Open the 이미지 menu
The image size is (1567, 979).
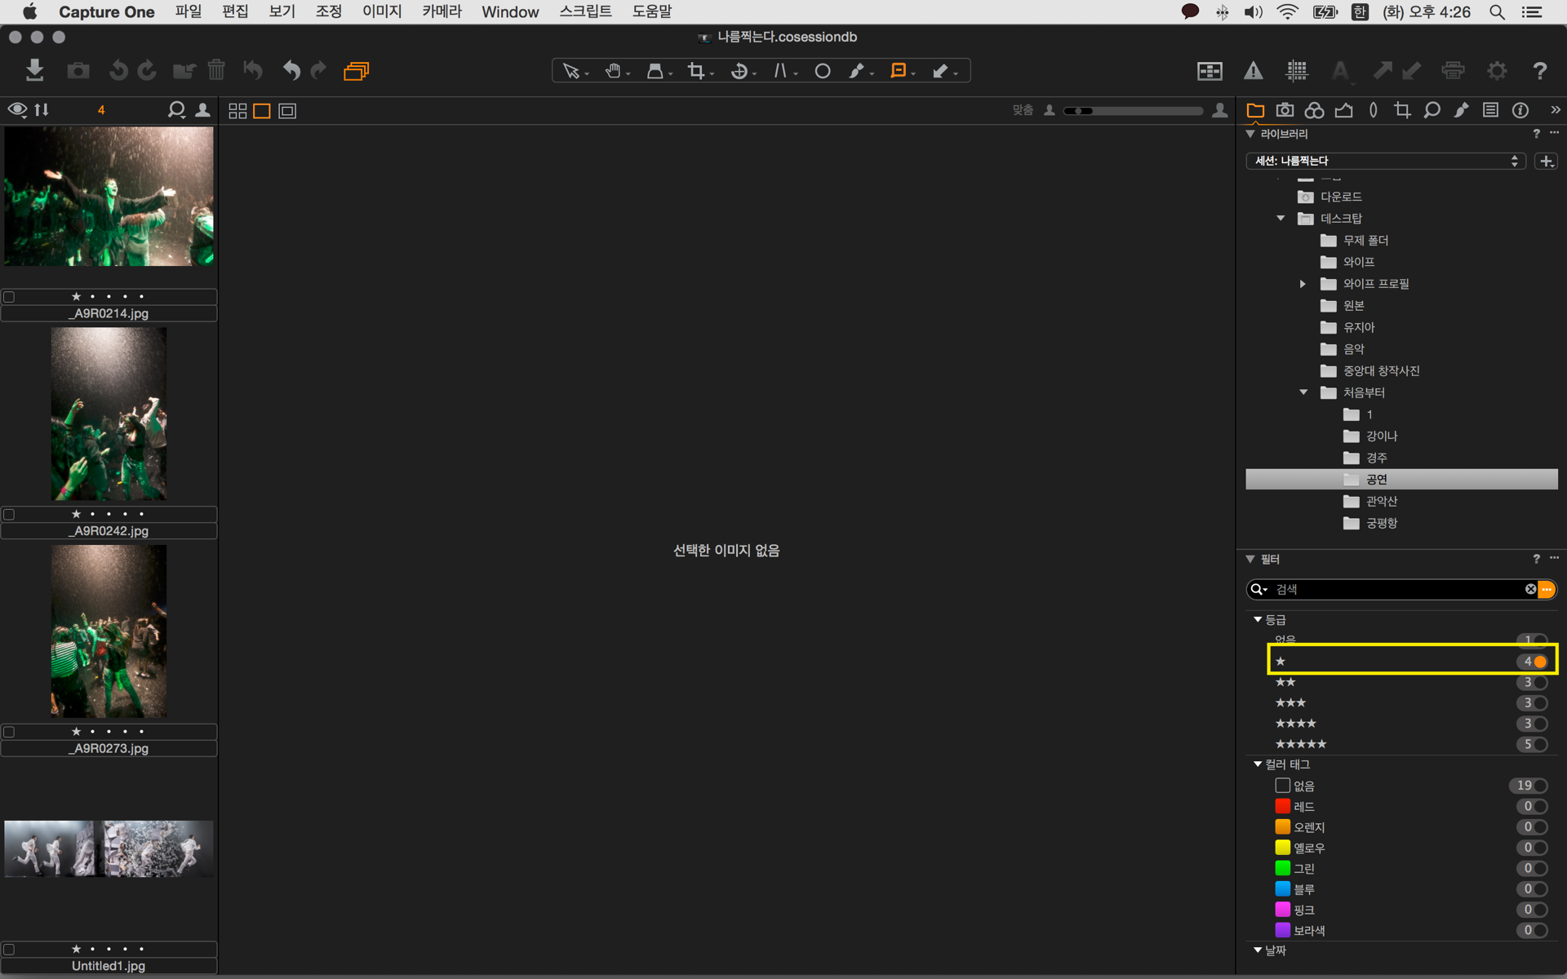click(x=382, y=11)
